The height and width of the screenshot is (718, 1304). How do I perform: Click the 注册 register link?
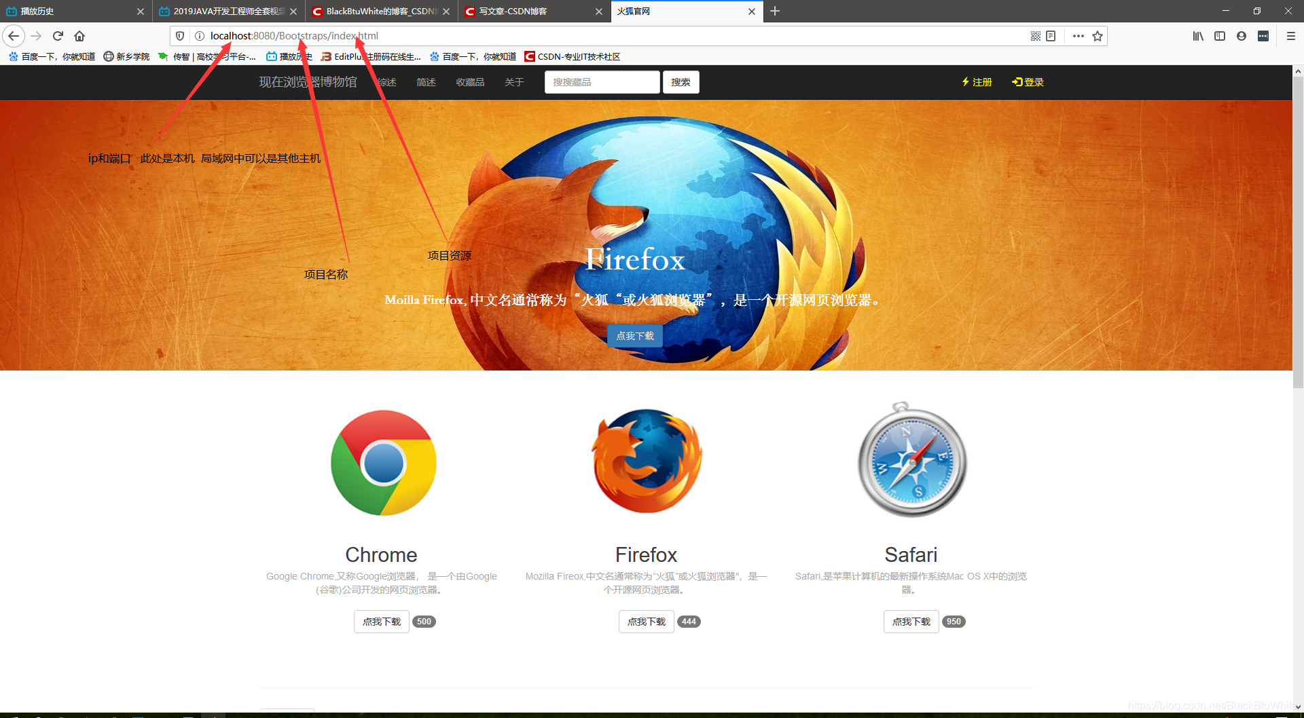(x=977, y=82)
